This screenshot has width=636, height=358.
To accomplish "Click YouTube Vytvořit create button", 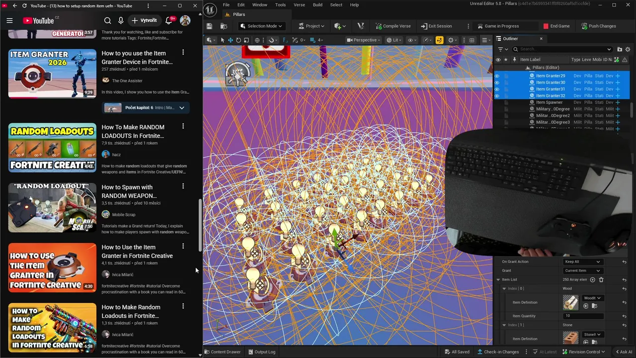I will point(144,20).
